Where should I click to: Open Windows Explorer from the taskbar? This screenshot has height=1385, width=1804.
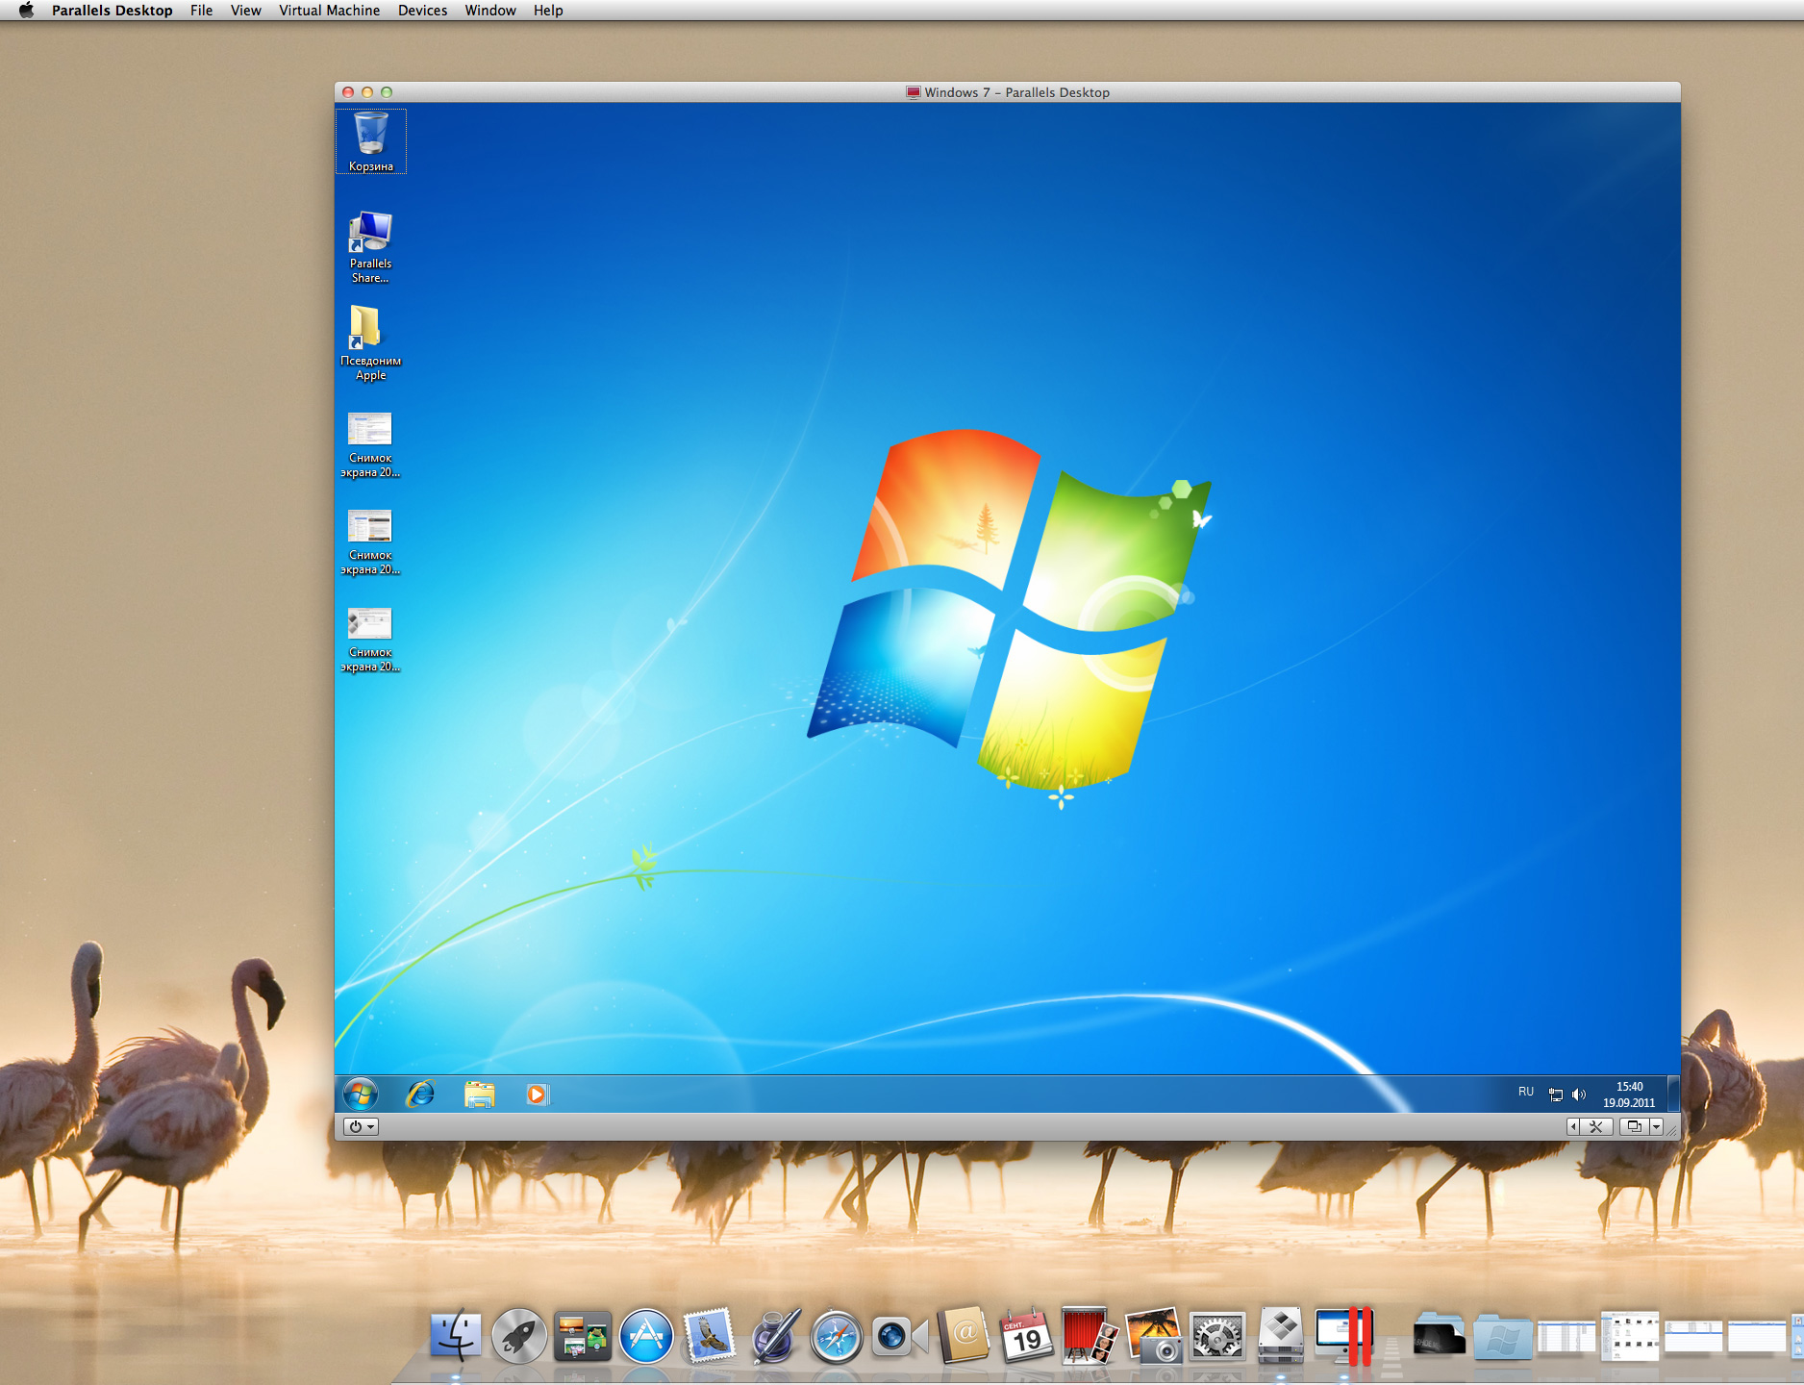(x=479, y=1095)
